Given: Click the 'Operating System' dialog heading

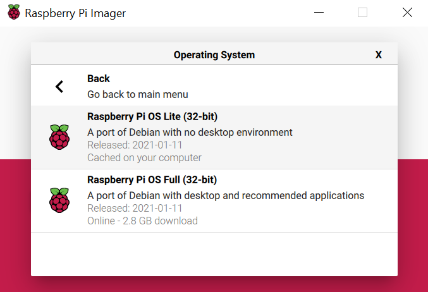Looking at the screenshot, I should (214, 55).
